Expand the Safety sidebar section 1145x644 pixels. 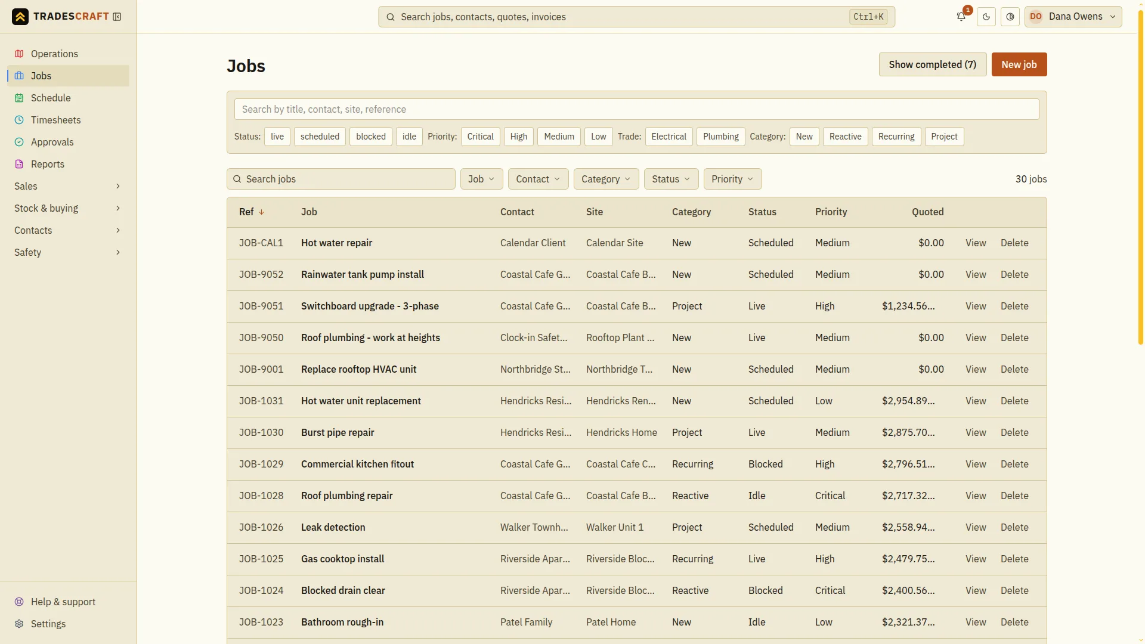[x=68, y=252]
